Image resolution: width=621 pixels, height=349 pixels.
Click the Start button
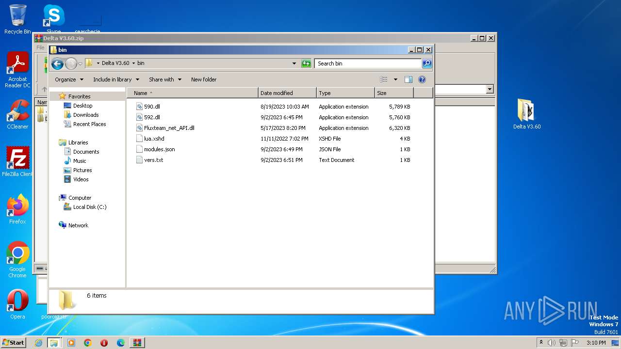pos(14,343)
